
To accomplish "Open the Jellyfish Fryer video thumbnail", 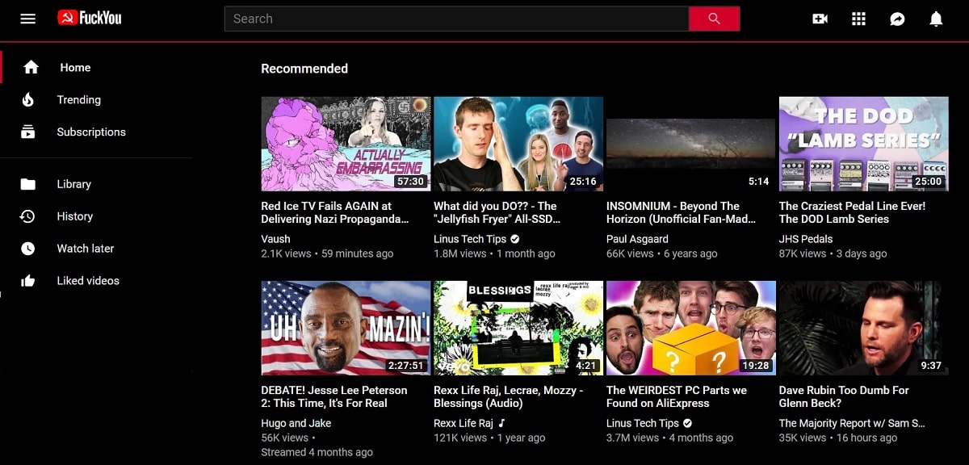I will (518, 144).
